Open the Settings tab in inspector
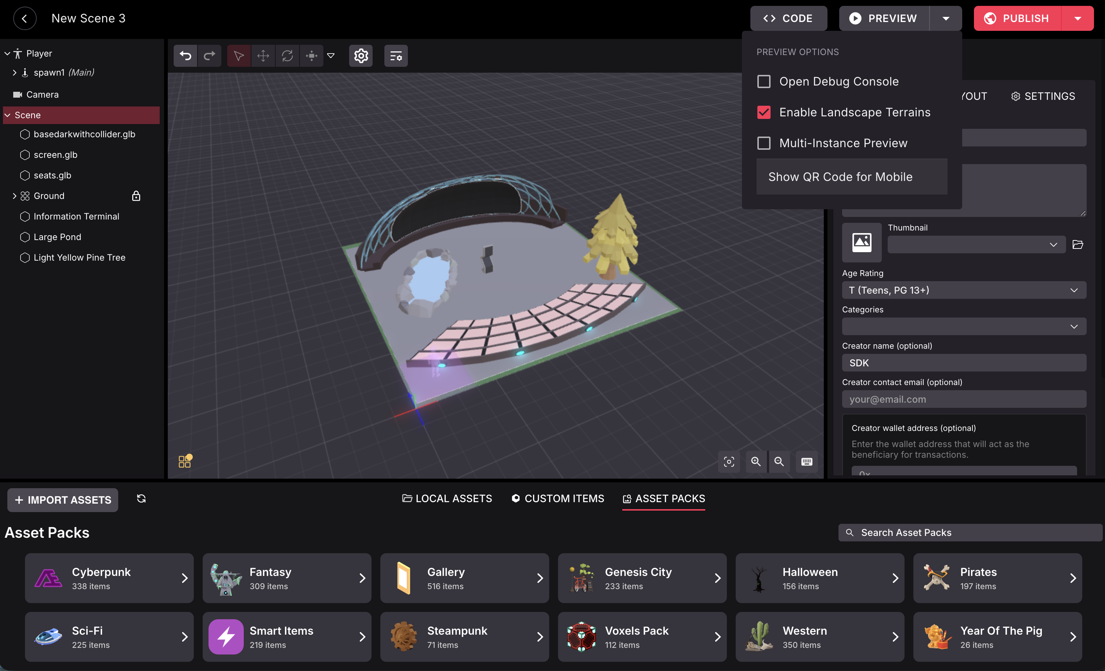This screenshot has width=1105, height=671. [1043, 97]
